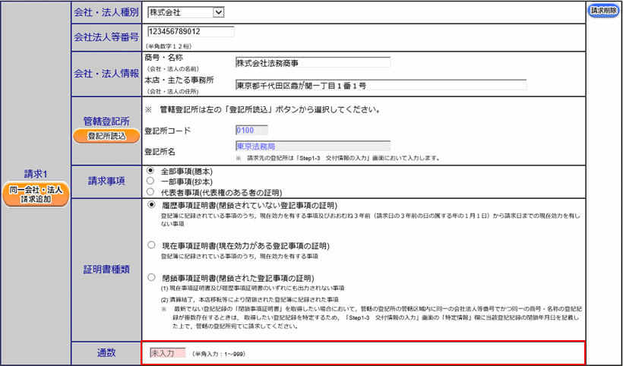Click the 登記所読込 button

tap(106, 136)
